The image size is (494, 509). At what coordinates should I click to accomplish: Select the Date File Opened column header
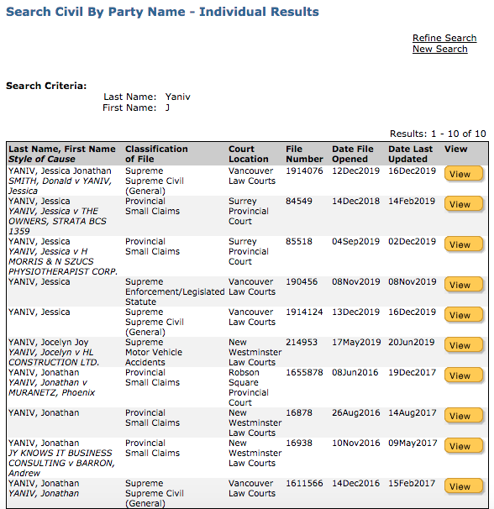[x=353, y=154]
